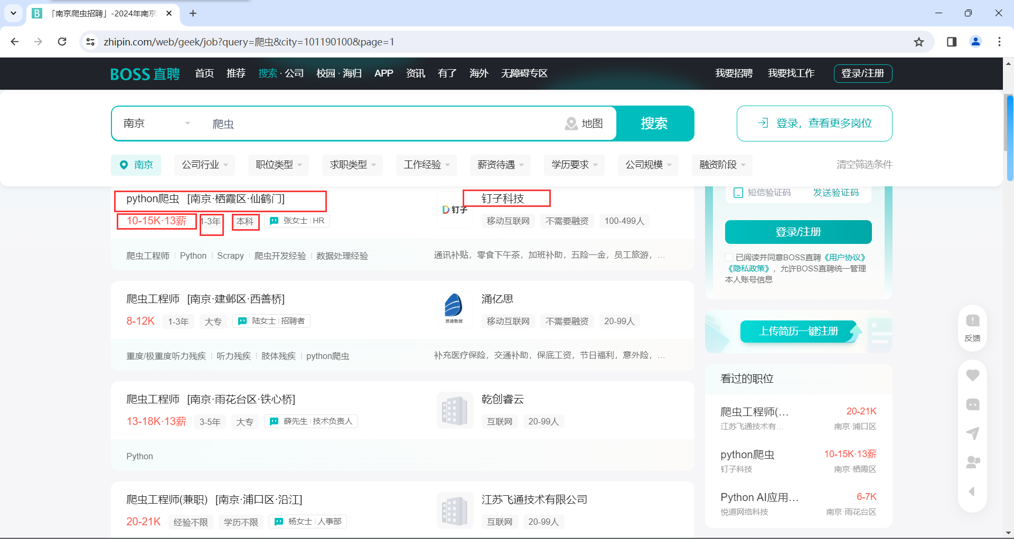Check the user agreement checkbox

click(729, 257)
